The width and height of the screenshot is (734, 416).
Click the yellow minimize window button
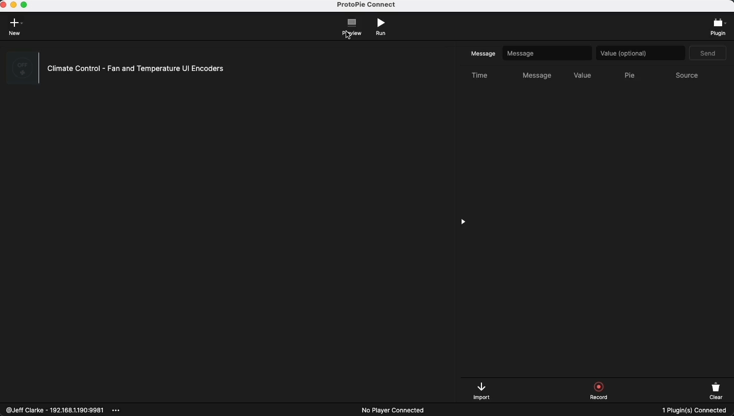tap(13, 5)
